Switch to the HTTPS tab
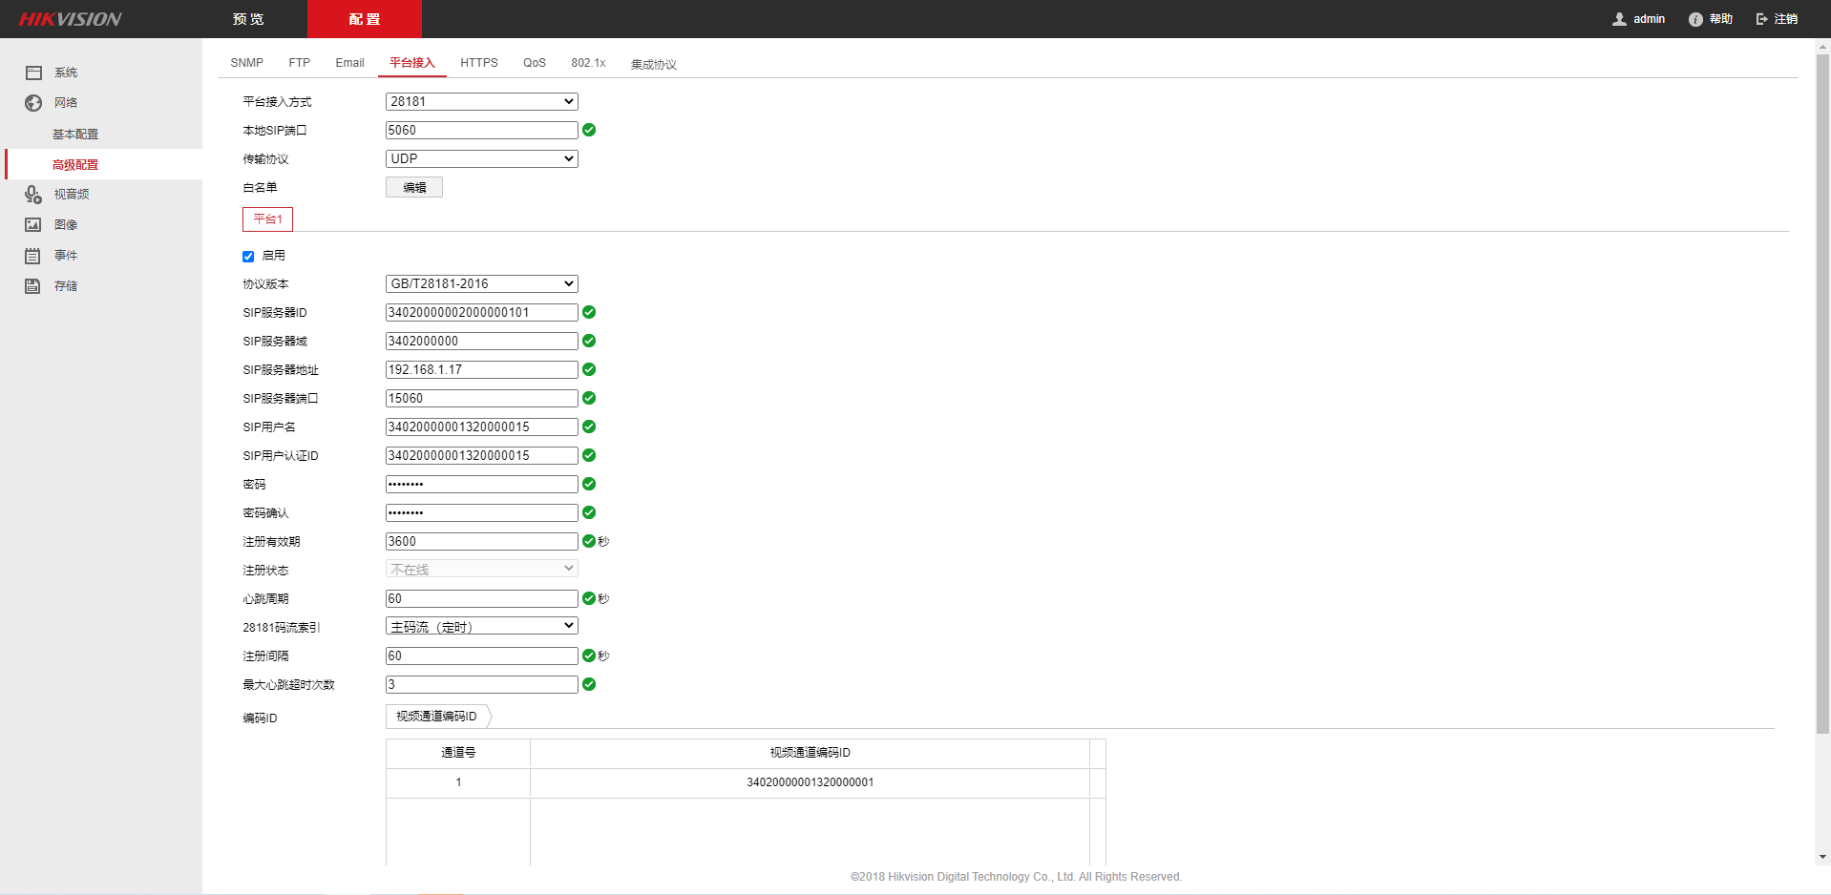The width and height of the screenshot is (1831, 895). click(x=478, y=63)
